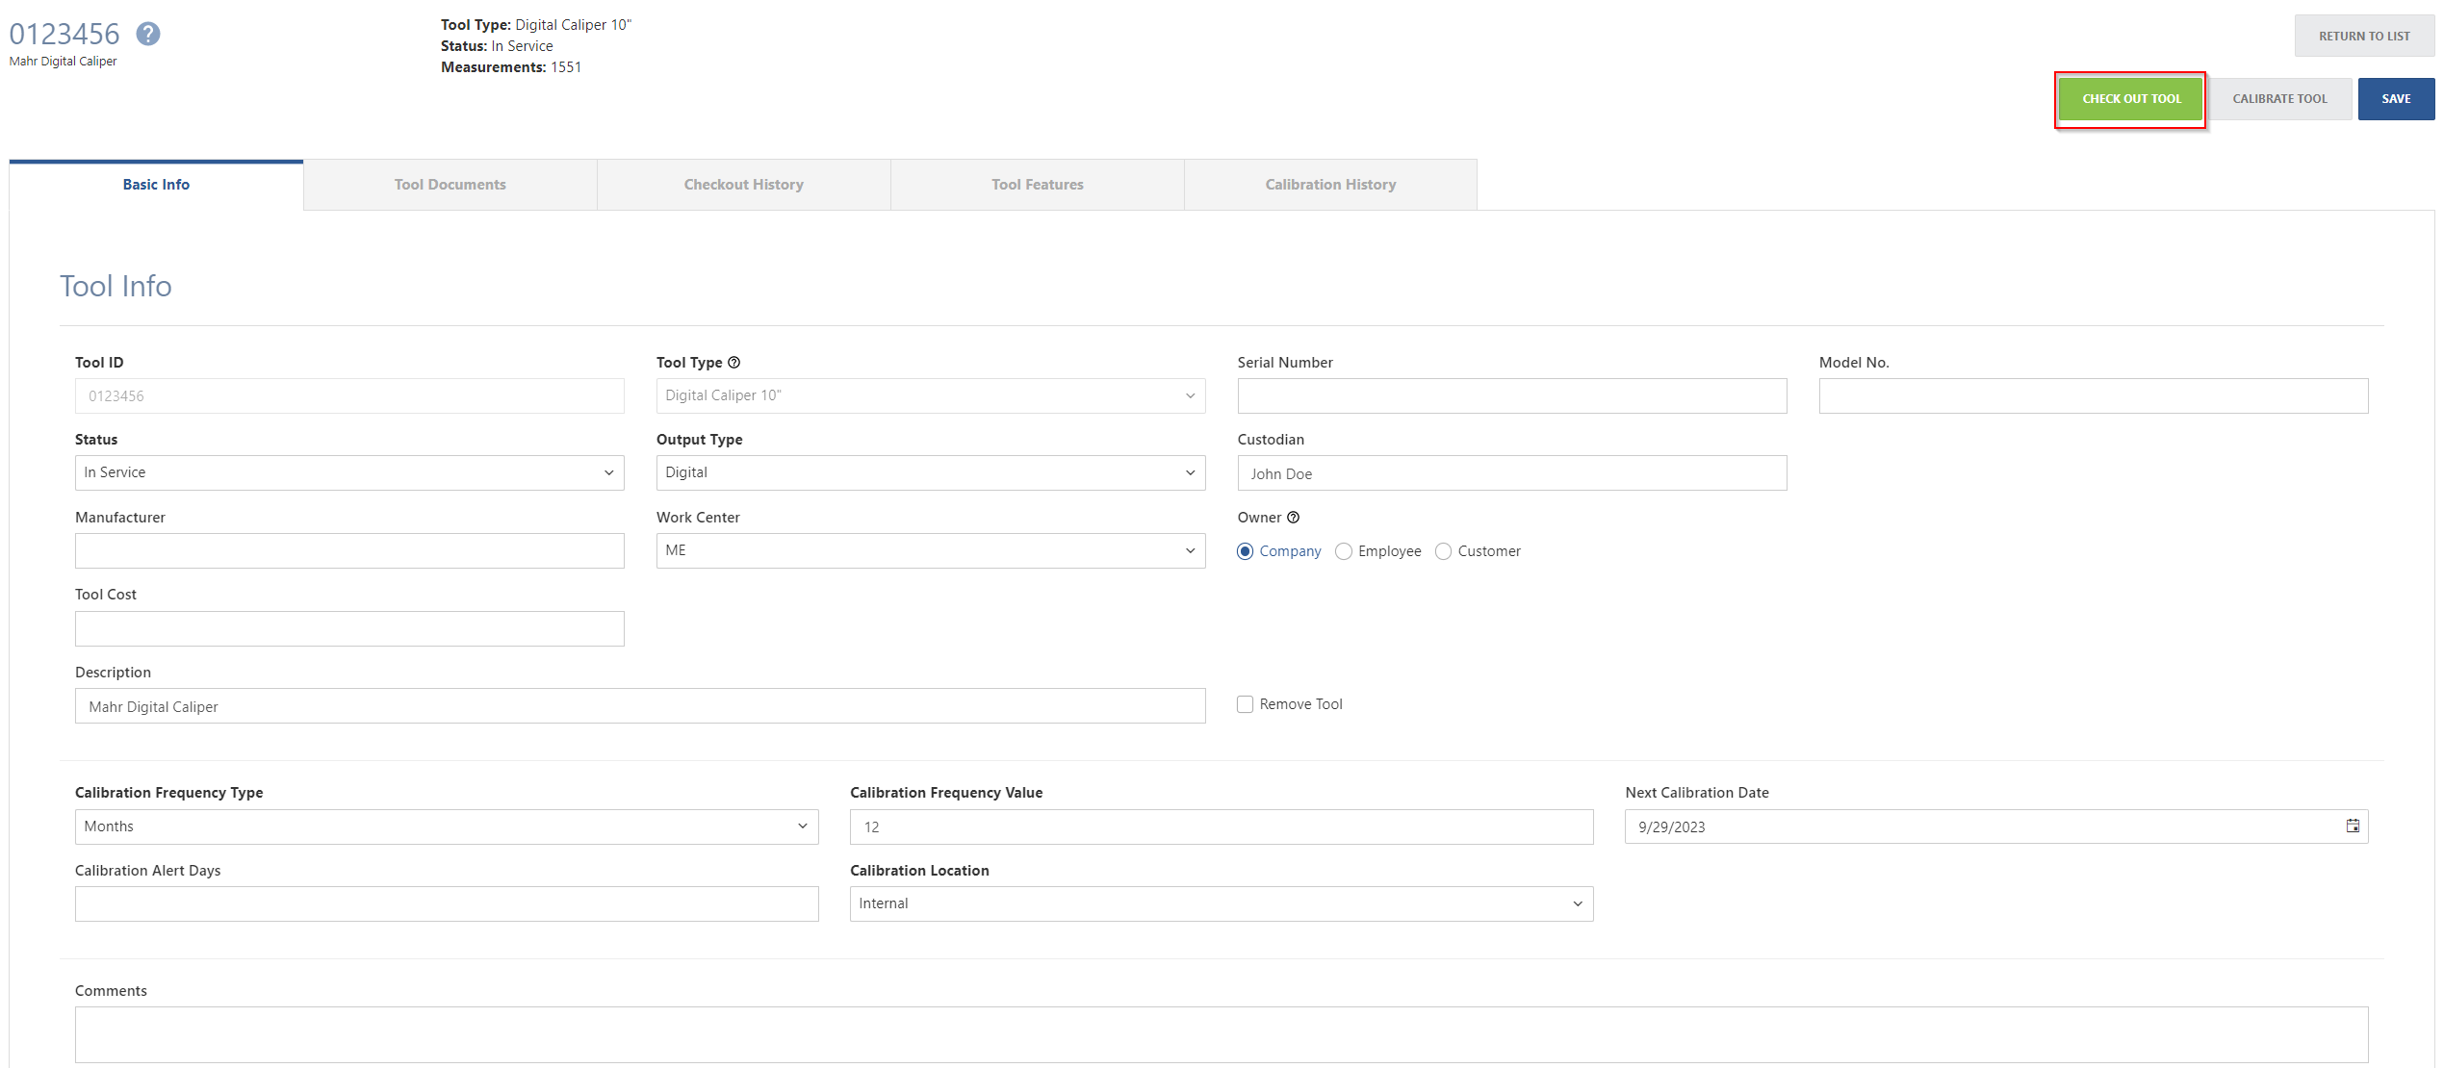
Task: Select the Company owner radio button
Action: [x=1245, y=551]
